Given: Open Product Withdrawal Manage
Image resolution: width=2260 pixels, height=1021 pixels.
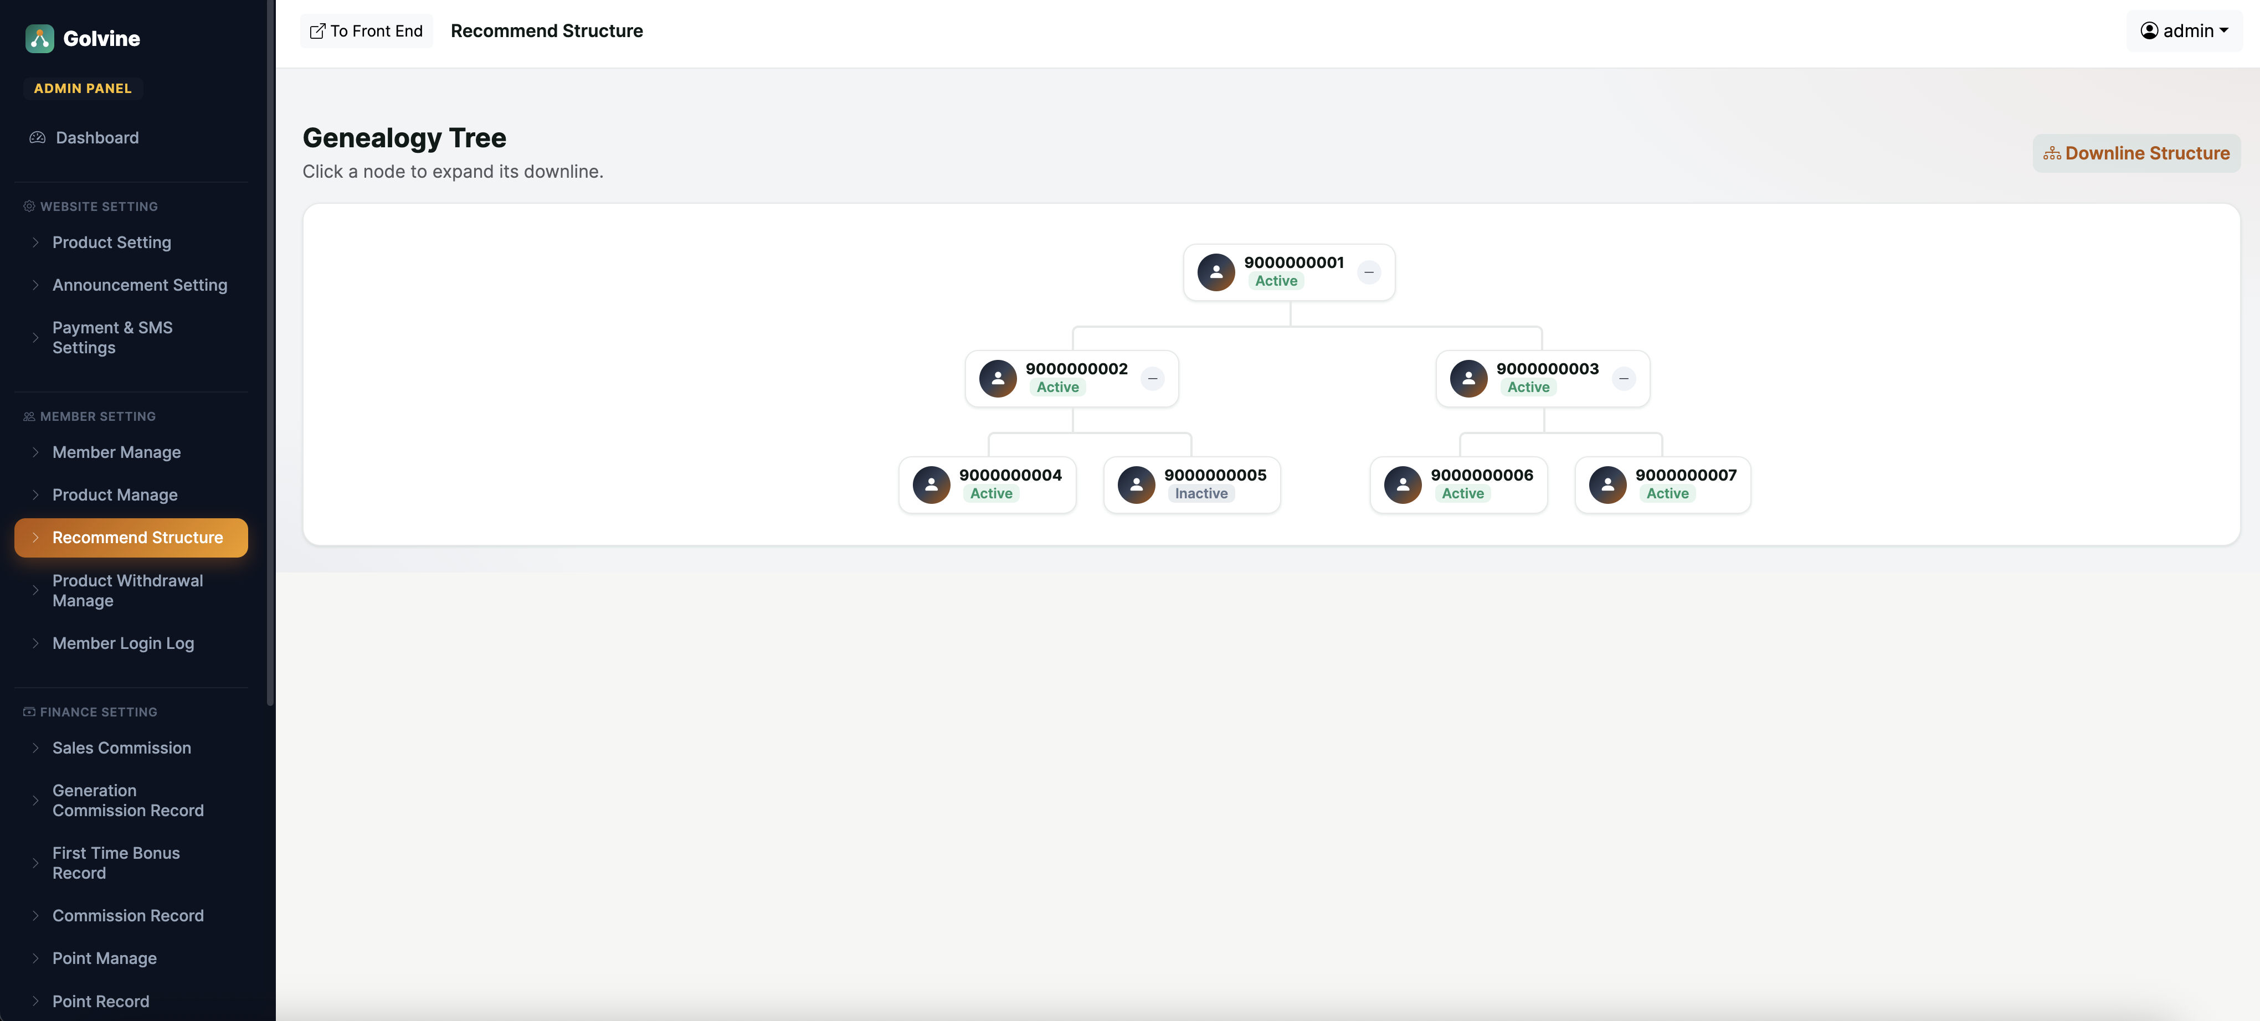Looking at the screenshot, I should point(131,590).
